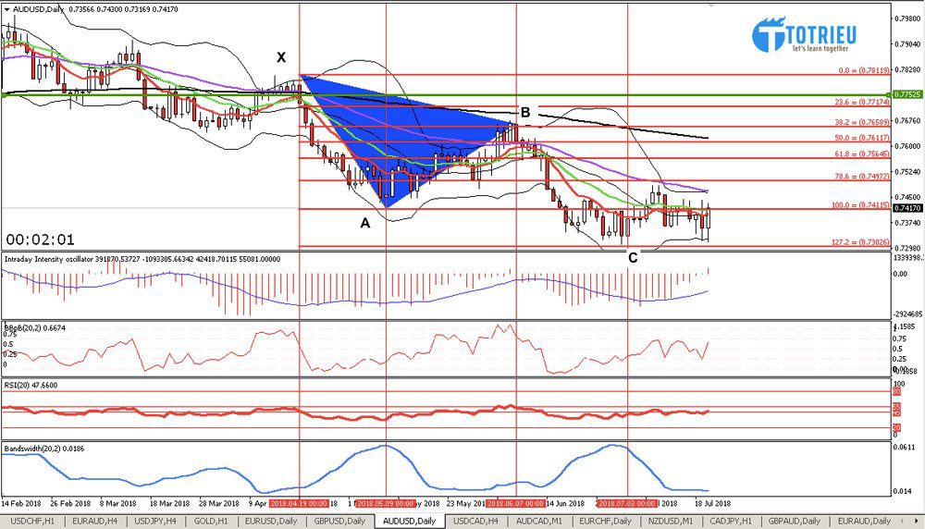Click the 2018.05.09 00:00 vertical line date

click(x=386, y=504)
